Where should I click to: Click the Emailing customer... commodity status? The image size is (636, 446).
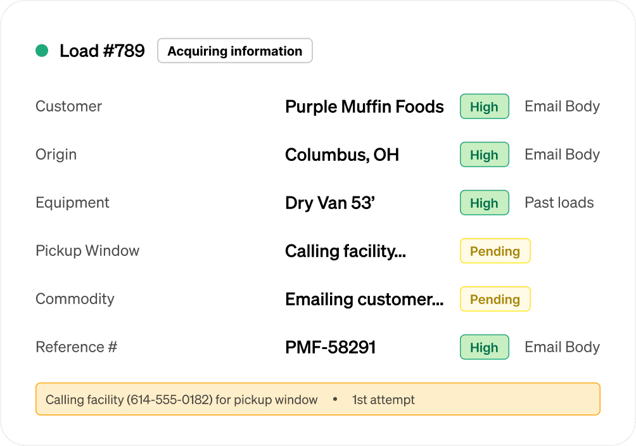click(364, 300)
